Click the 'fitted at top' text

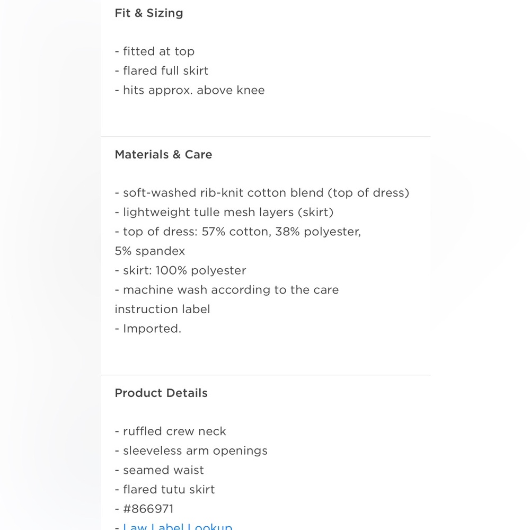tap(154, 51)
